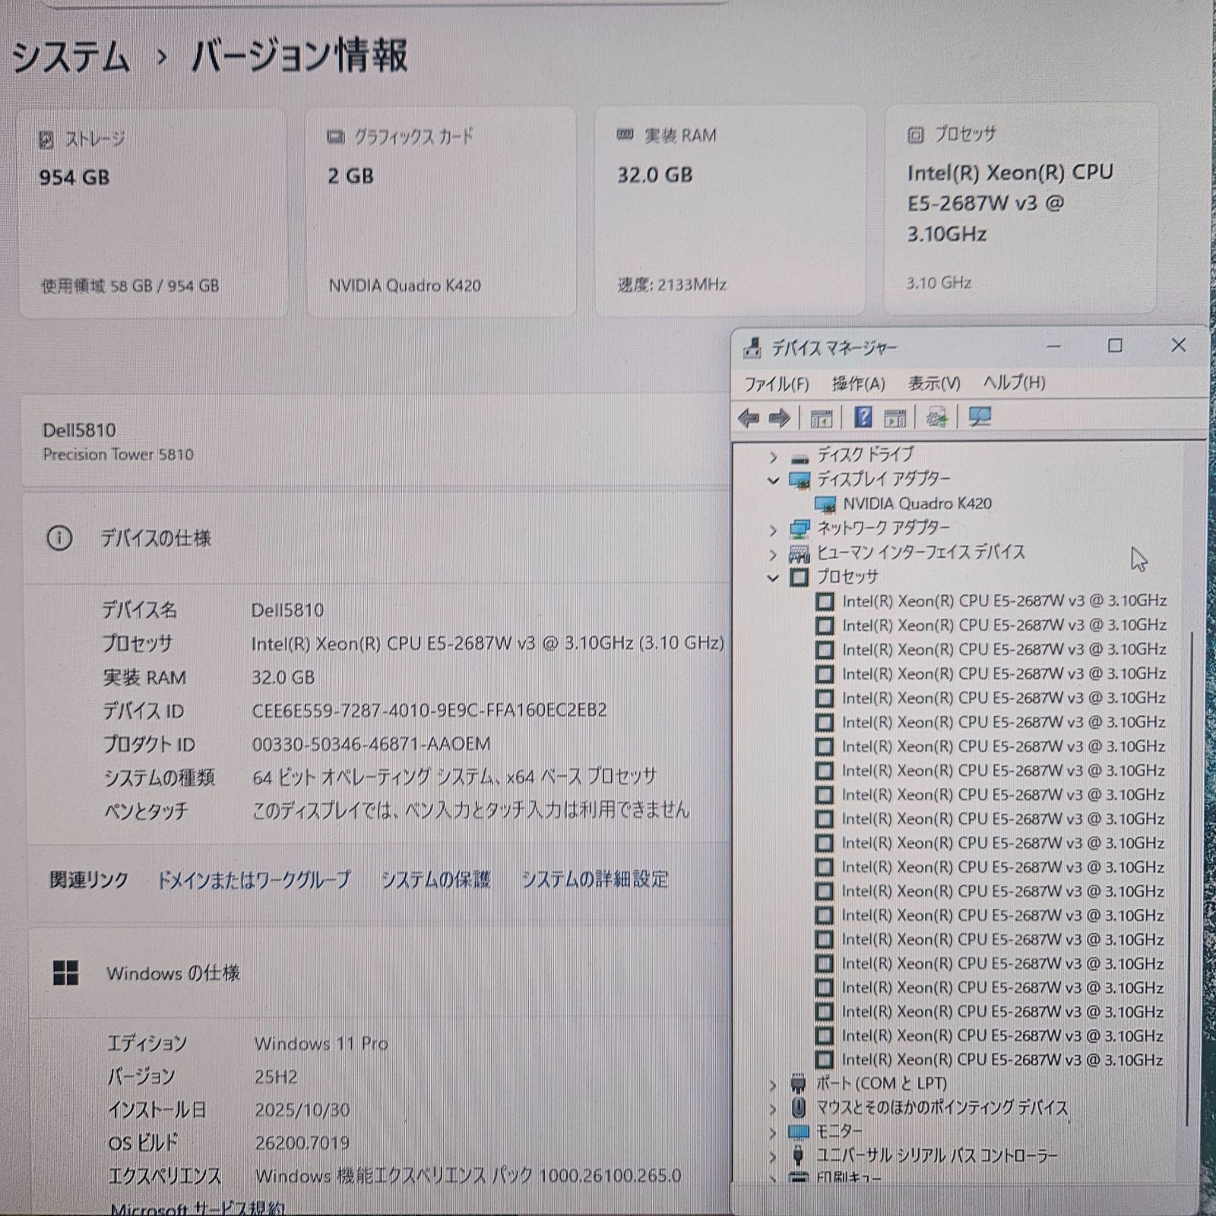Screen dimensions: 1216x1216
Task: Select the NVIDIA Quadro K420 device
Action: tap(917, 504)
